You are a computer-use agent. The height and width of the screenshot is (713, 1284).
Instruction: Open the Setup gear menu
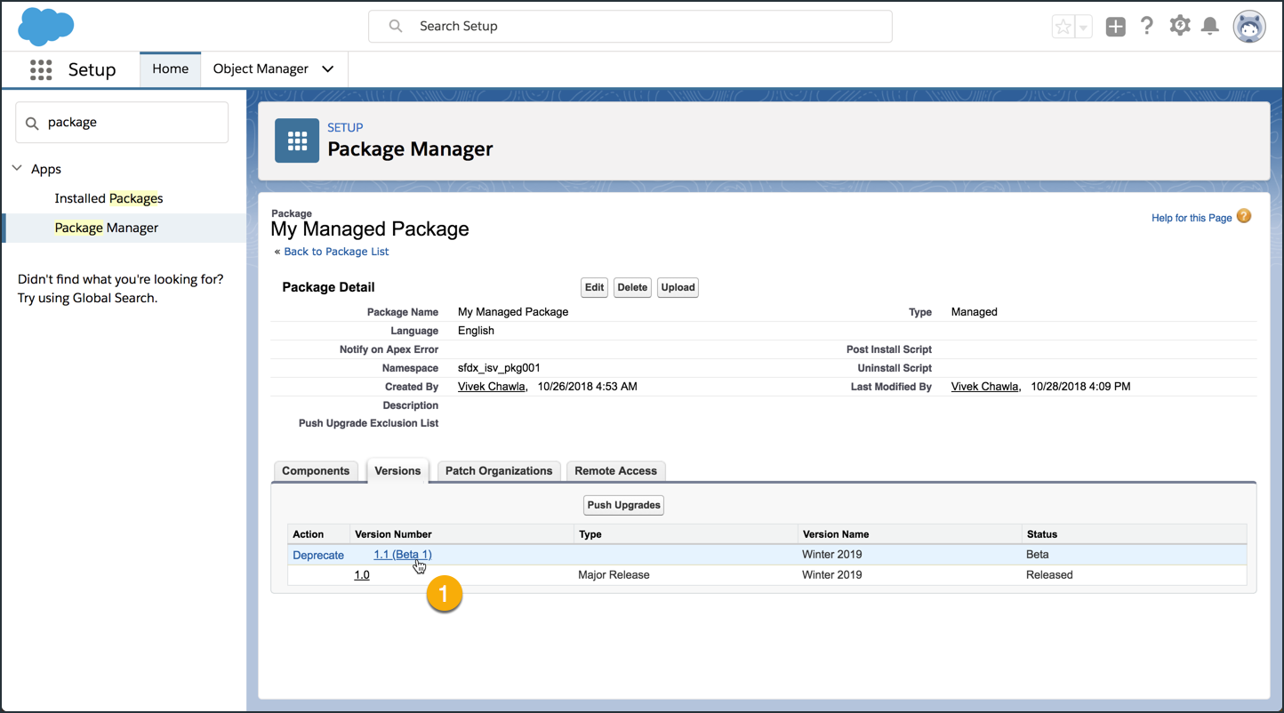click(x=1179, y=26)
